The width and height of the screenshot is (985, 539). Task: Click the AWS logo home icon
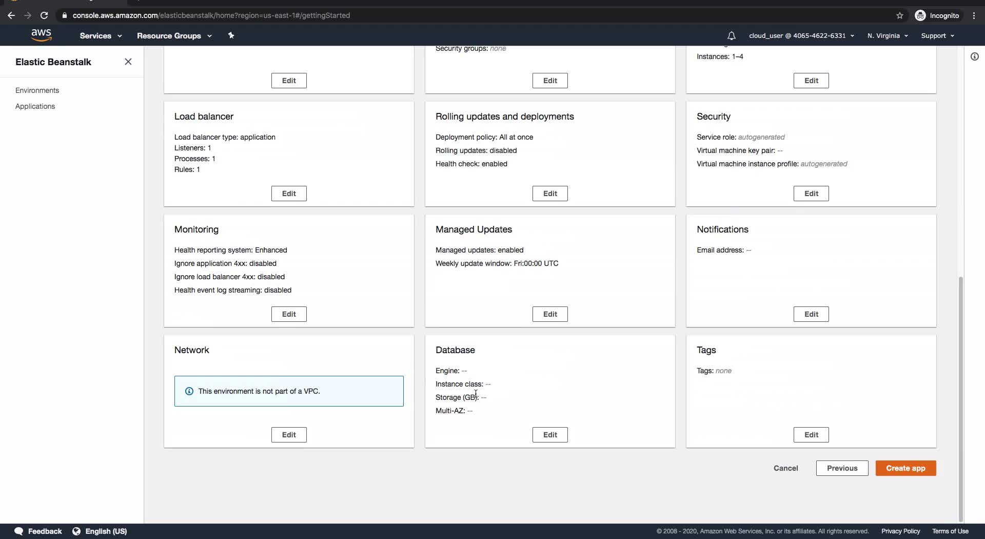pyautogui.click(x=41, y=35)
